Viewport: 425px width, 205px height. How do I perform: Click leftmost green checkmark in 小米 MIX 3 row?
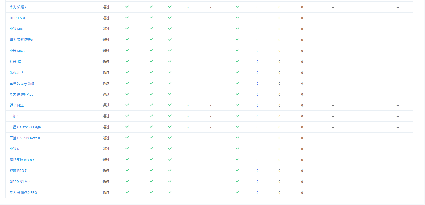tap(127, 28)
